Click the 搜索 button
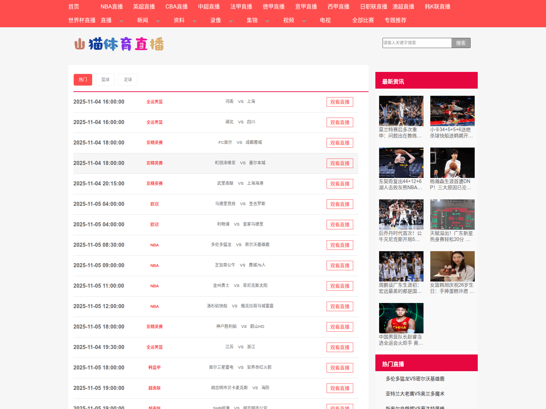546x409 pixels. (x=461, y=43)
